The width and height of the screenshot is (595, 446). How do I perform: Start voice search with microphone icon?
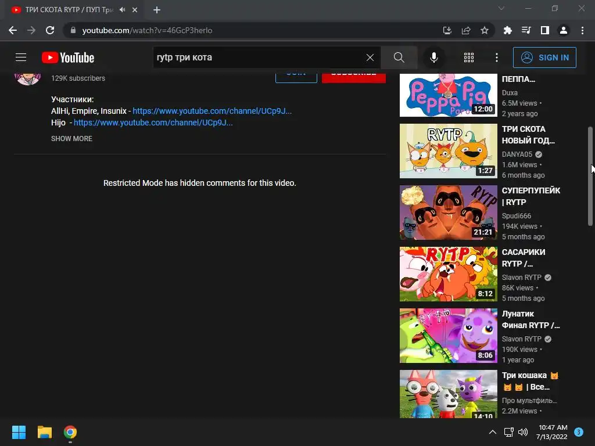click(433, 57)
